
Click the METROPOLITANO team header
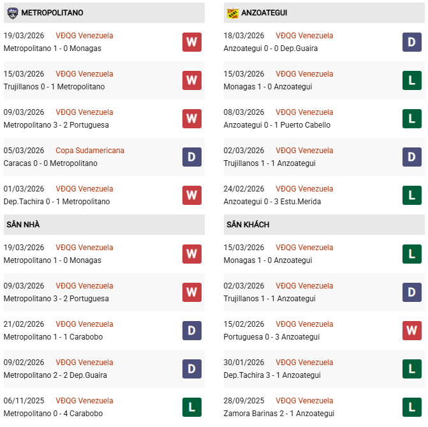[52, 13]
